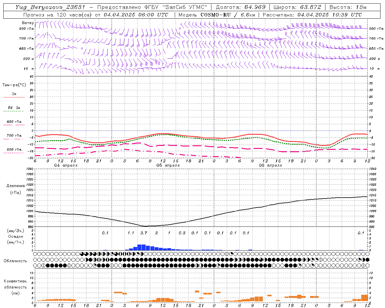Click the (мм/3ч.) precipitation unit label
Screen dimensions: 385x308
[x=15, y=231]
